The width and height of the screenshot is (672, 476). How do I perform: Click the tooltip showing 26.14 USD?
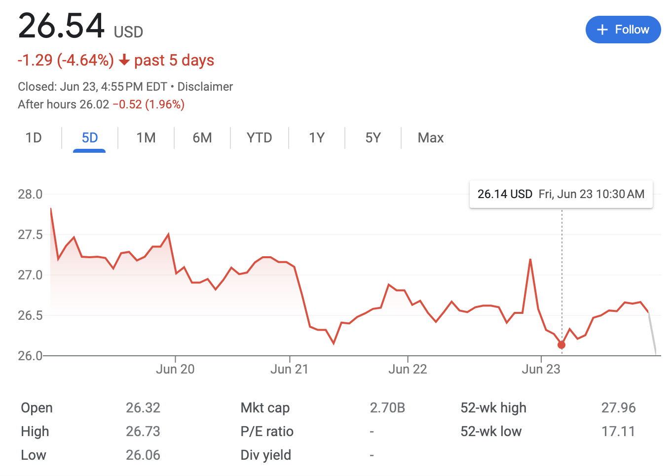561,194
